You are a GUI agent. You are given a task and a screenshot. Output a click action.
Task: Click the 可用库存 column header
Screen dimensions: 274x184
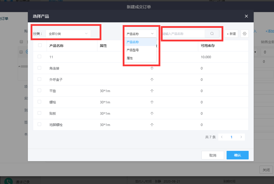(208, 46)
